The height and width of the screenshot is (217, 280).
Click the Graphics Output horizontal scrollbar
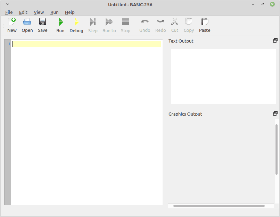tap(219, 206)
